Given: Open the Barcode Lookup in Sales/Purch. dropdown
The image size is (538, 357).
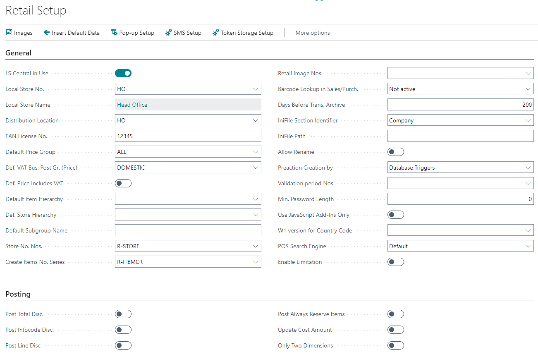Looking at the screenshot, I should coord(528,89).
